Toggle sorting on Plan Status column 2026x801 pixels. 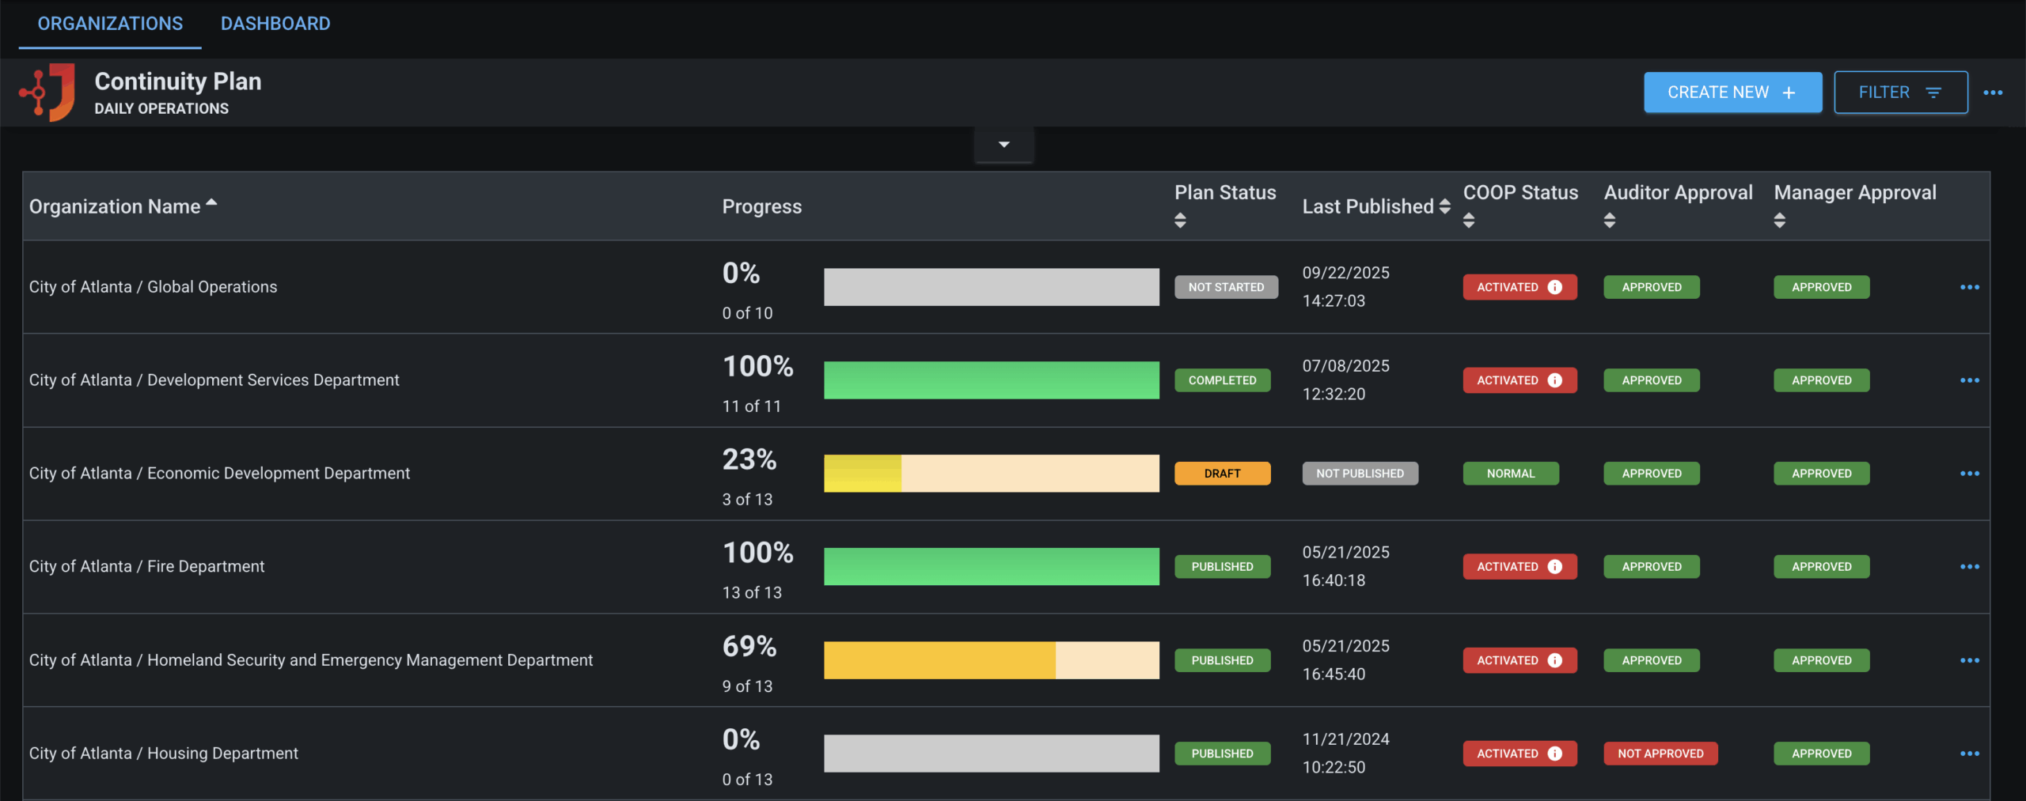(x=1180, y=221)
